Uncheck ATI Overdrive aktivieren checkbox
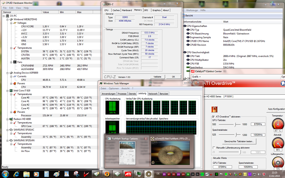The image size is (285, 178). click(x=213, y=117)
